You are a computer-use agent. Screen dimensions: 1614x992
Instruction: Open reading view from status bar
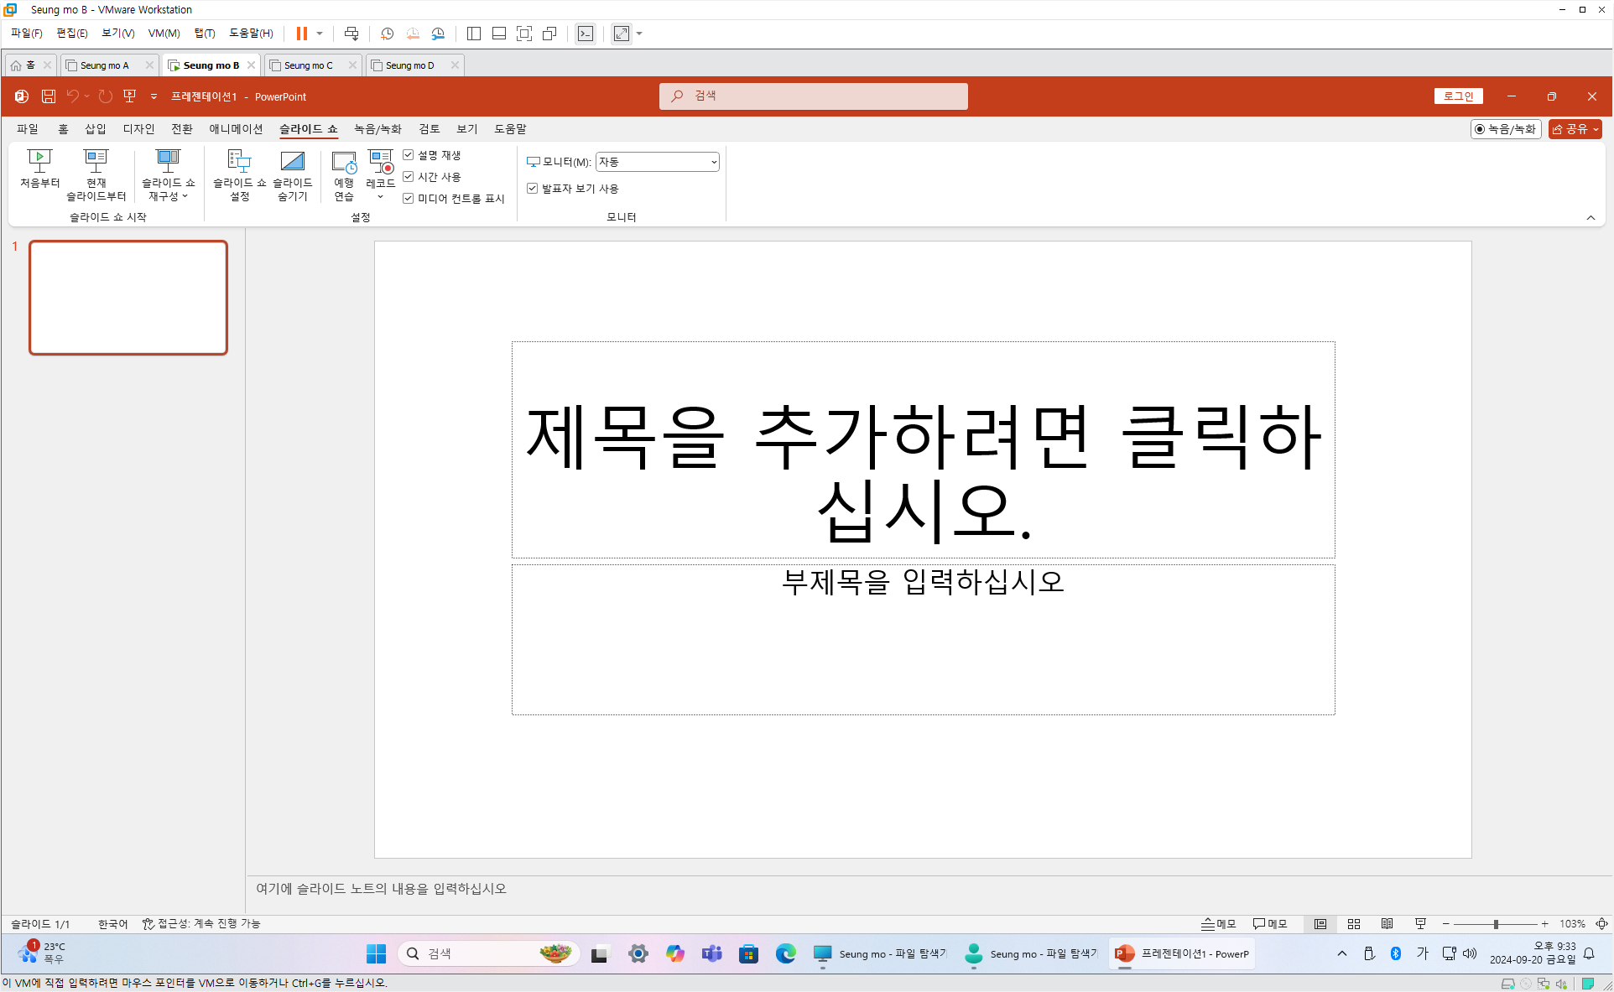click(x=1388, y=924)
